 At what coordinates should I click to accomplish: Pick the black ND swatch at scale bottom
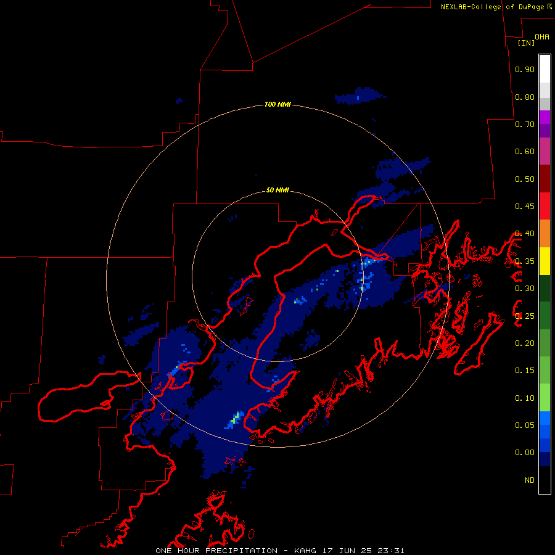(x=545, y=480)
